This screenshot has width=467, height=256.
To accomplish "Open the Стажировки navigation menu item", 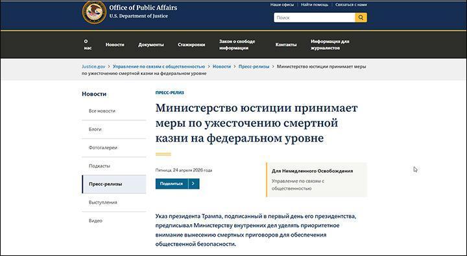I will 191,45.
